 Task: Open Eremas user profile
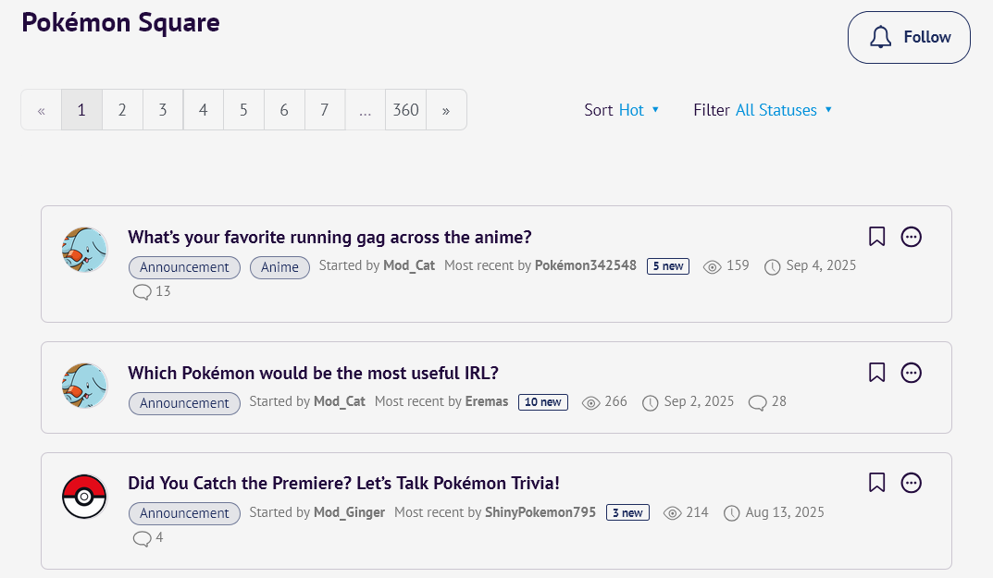(x=487, y=402)
